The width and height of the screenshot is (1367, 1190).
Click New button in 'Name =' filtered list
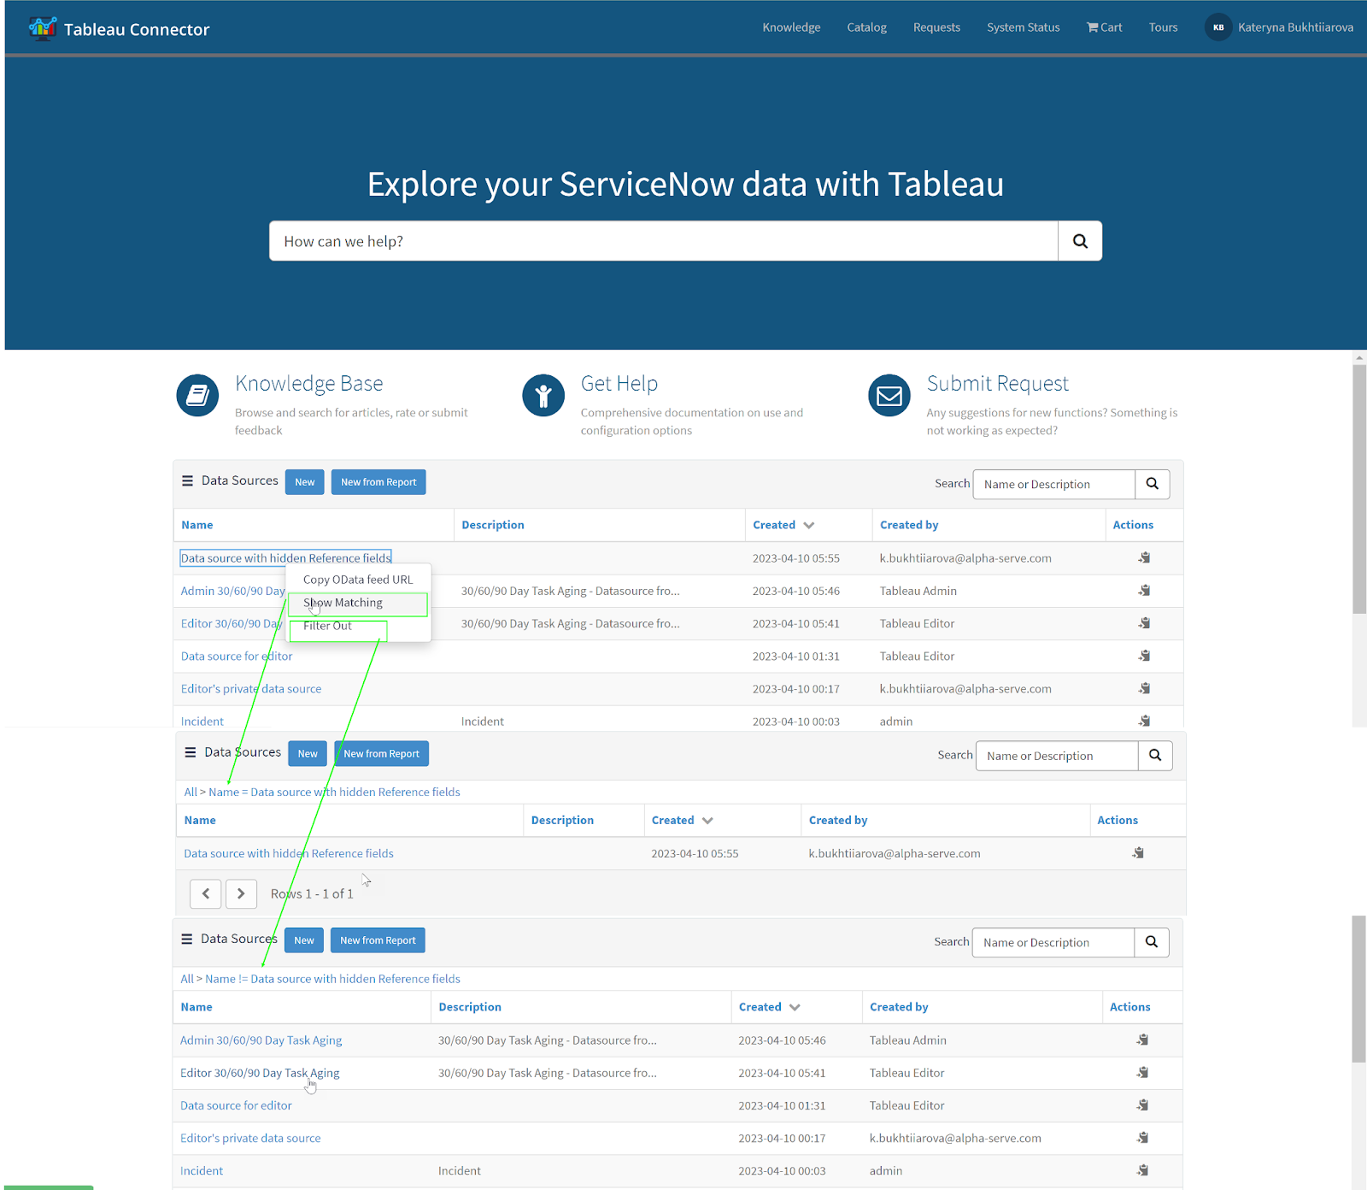pos(308,754)
